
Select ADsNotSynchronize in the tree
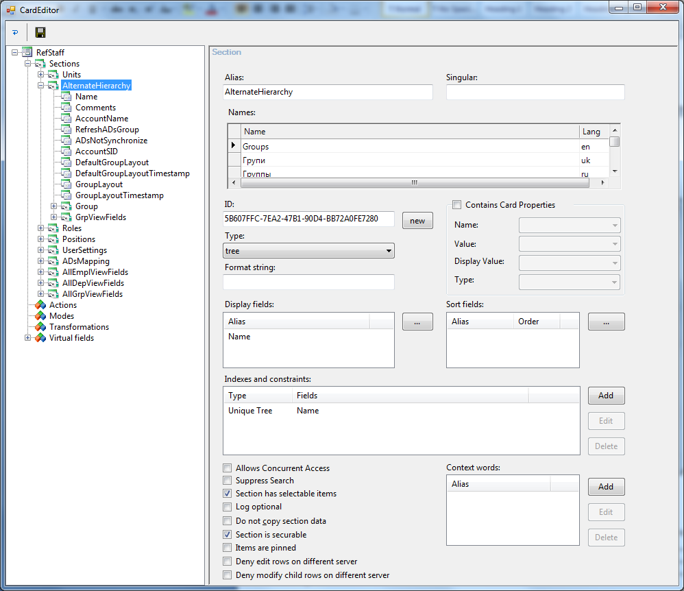[111, 141]
